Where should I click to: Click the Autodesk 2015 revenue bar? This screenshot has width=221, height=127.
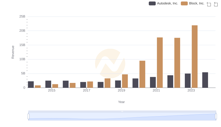48,84
